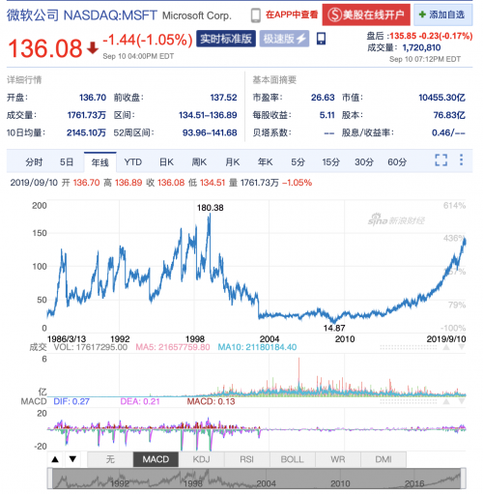Open the 分时 chart tab
Image resolution: width=483 pixels, height=494 pixels.
[34, 162]
